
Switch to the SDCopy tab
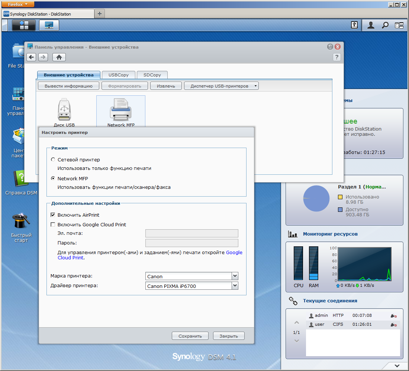tap(152, 75)
